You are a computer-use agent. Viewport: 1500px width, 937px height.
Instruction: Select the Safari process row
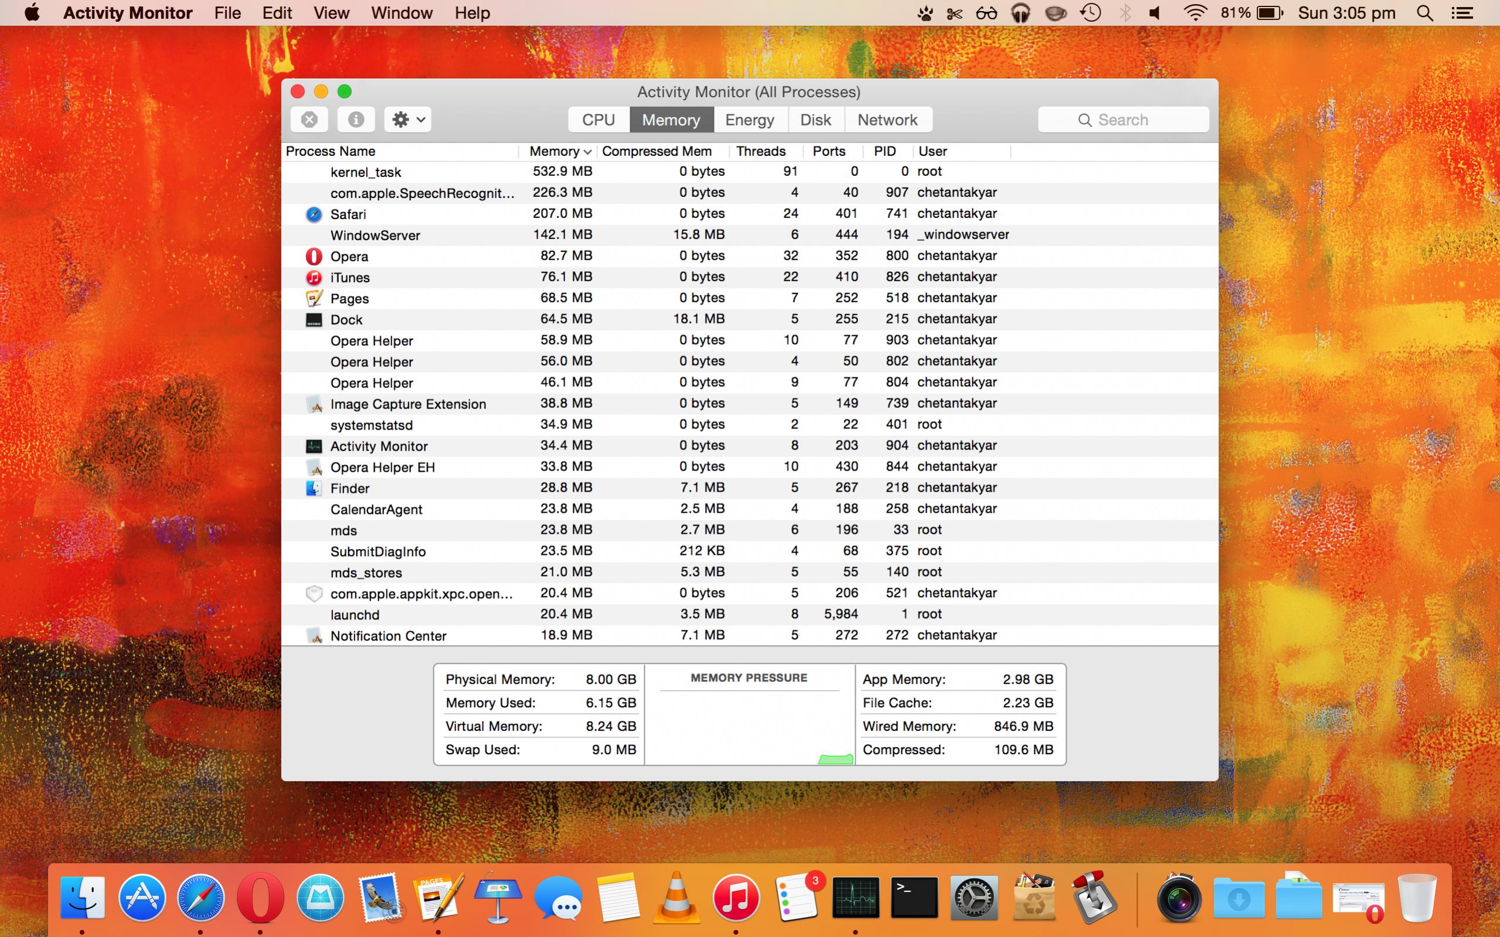[749, 214]
